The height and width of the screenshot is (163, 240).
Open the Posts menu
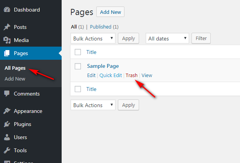pyautogui.click(x=20, y=27)
